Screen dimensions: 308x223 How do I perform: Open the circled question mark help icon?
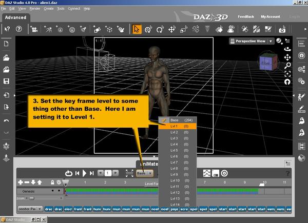click(19, 29)
